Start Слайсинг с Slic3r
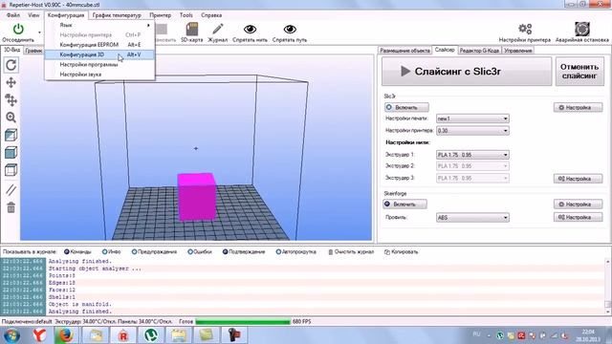The height and width of the screenshot is (344, 612). point(467,72)
